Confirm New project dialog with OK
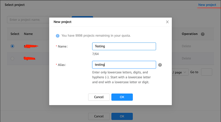The height and width of the screenshot is (122, 221). (122, 97)
